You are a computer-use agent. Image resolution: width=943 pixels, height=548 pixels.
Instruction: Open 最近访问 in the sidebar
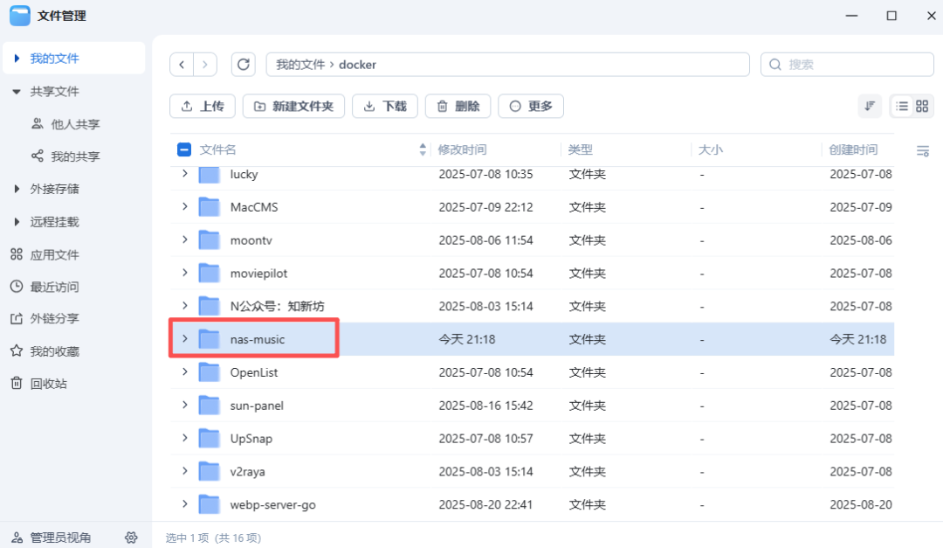[x=54, y=287]
